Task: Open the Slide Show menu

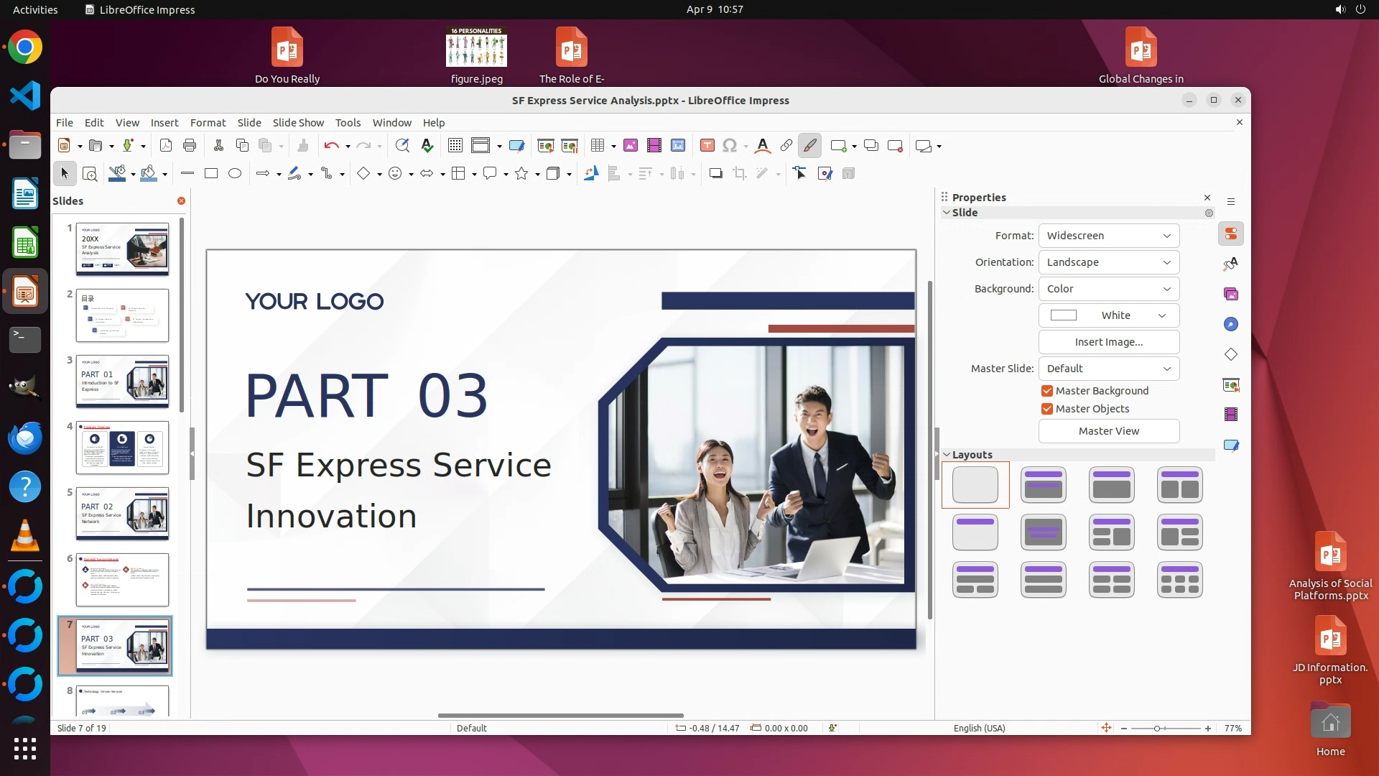Action: pyautogui.click(x=298, y=123)
